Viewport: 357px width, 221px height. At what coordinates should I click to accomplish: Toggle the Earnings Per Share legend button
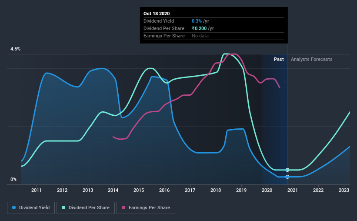(x=146, y=208)
